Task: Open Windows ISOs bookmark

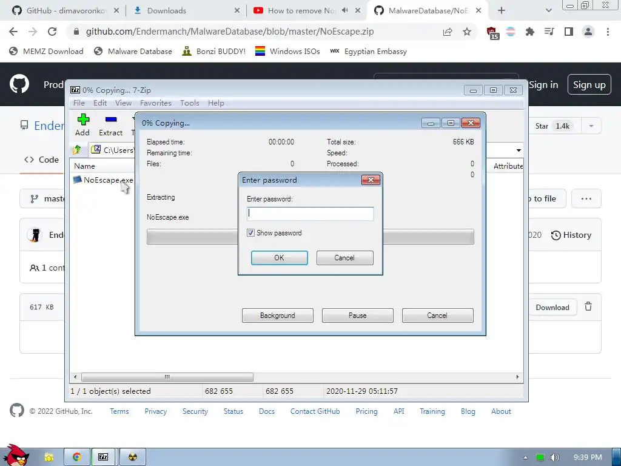Action: click(287, 51)
